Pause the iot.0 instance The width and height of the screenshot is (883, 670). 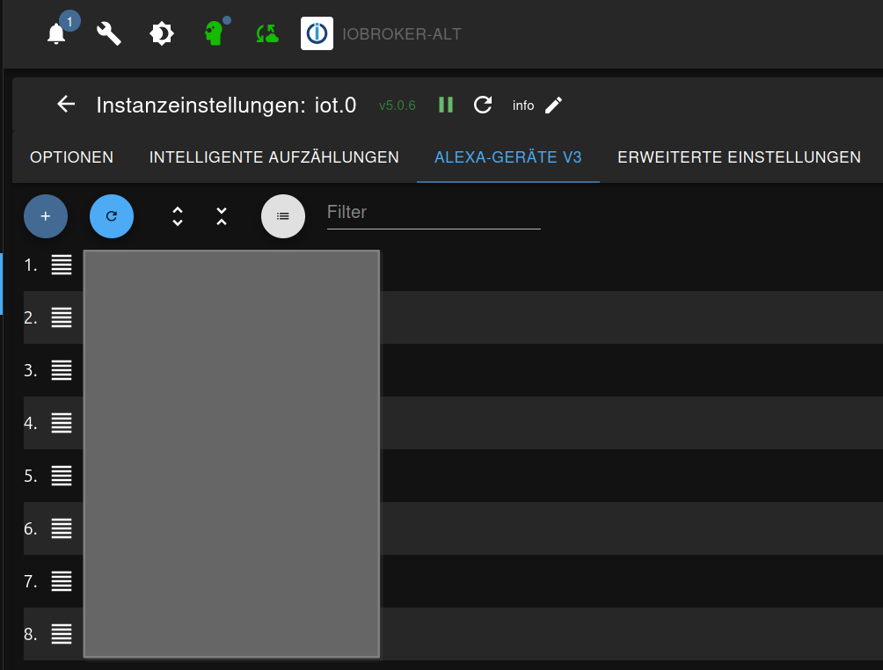pyautogui.click(x=445, y=105)
